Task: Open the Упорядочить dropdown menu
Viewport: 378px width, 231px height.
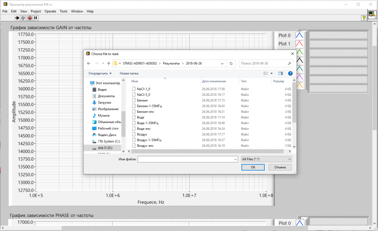Action: click(100, 73)
